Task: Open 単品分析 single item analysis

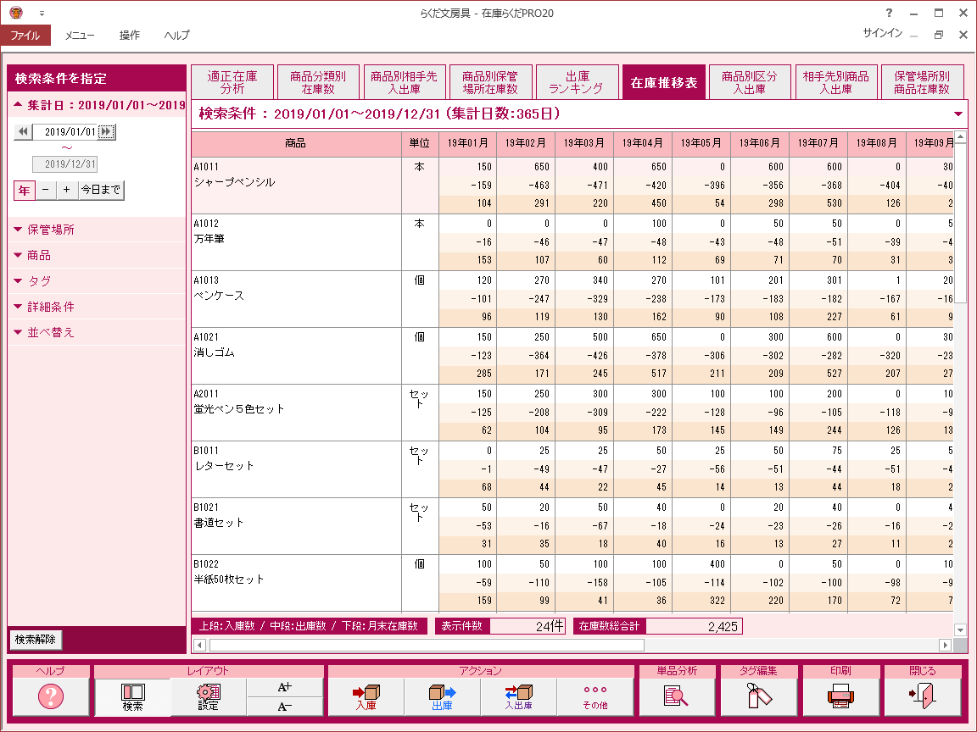Action: (x=677, y=696)
